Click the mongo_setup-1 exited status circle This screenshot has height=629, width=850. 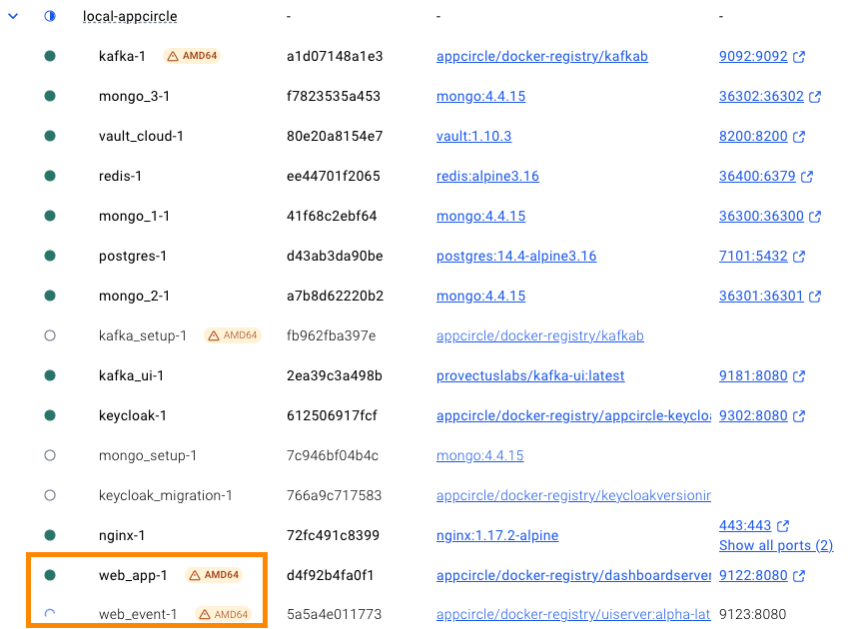coord(50,455)
